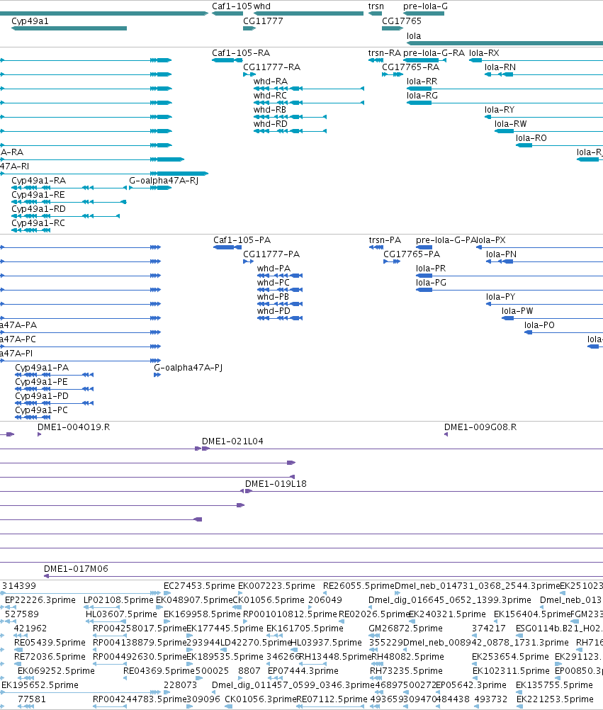Screen dimensions: 603x710
Task: Click protein whd-PA label
Action: (274, 269)
